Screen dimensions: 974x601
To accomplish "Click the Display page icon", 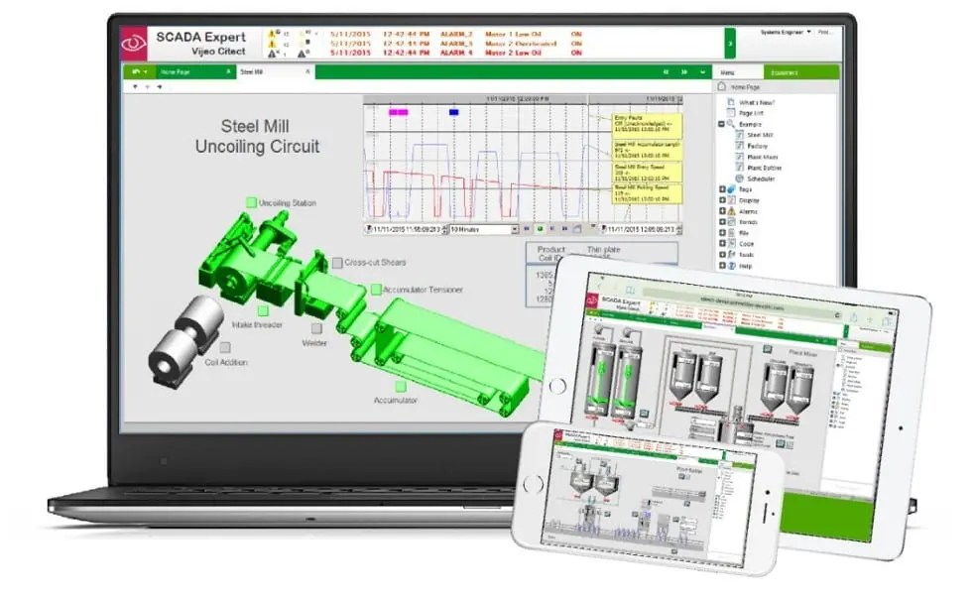I will 732,200.
